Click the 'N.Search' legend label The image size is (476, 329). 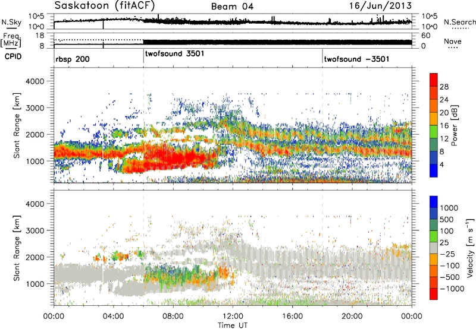(x=459, y=22)
